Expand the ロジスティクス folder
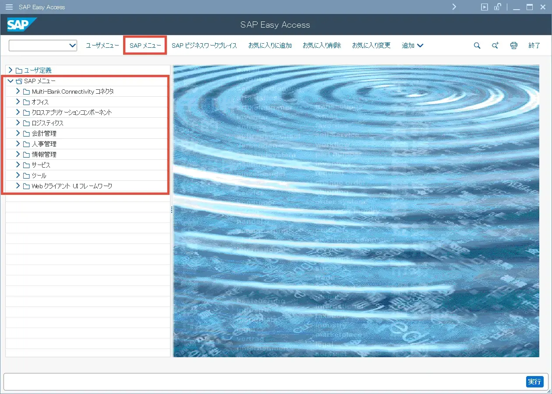Viewport: 552px width, 394px height. coord(18,123)
